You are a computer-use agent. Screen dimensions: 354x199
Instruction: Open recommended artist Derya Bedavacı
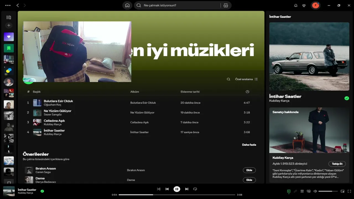46,182
